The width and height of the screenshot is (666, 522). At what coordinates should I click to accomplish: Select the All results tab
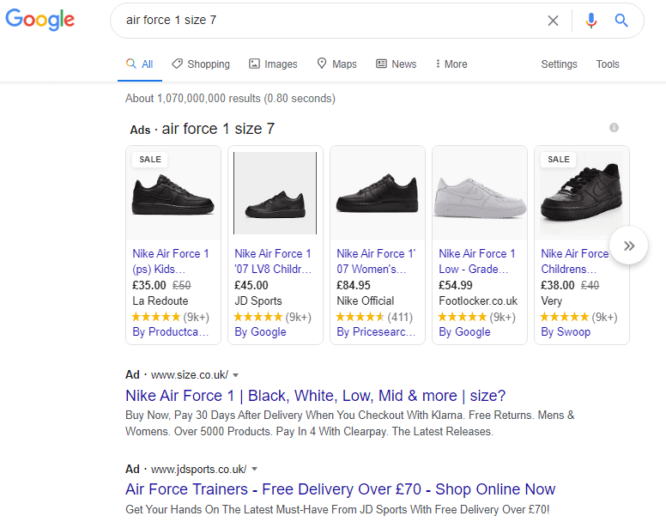coord(139,64)
